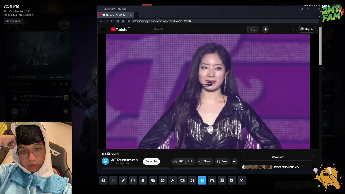
Task: Click the 31.2M subscribers text
Action: coord(120,164)
